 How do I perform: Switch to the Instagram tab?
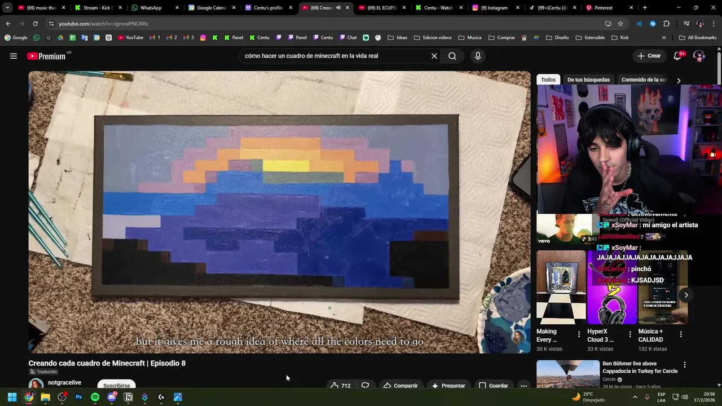[x=495, y=8]
